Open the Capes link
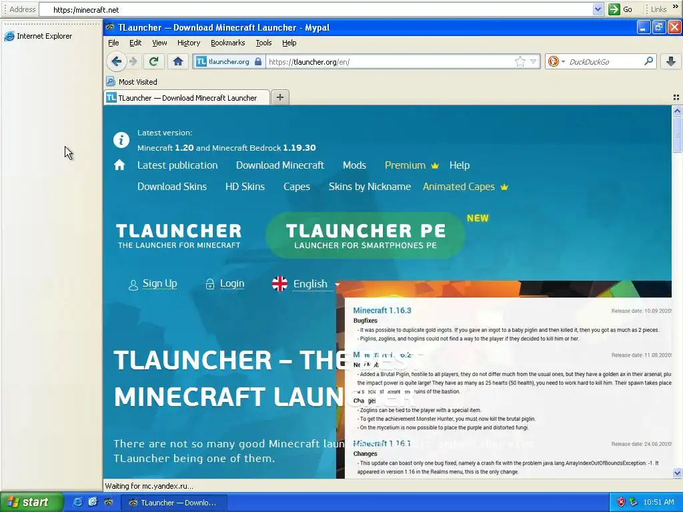 tap(297, 187)
